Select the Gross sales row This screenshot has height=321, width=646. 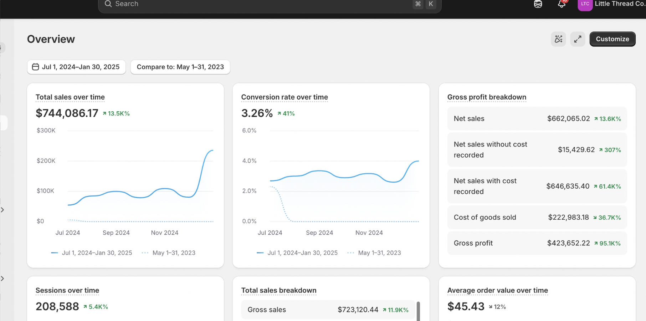pyautogui.click(x=328, y=310)
